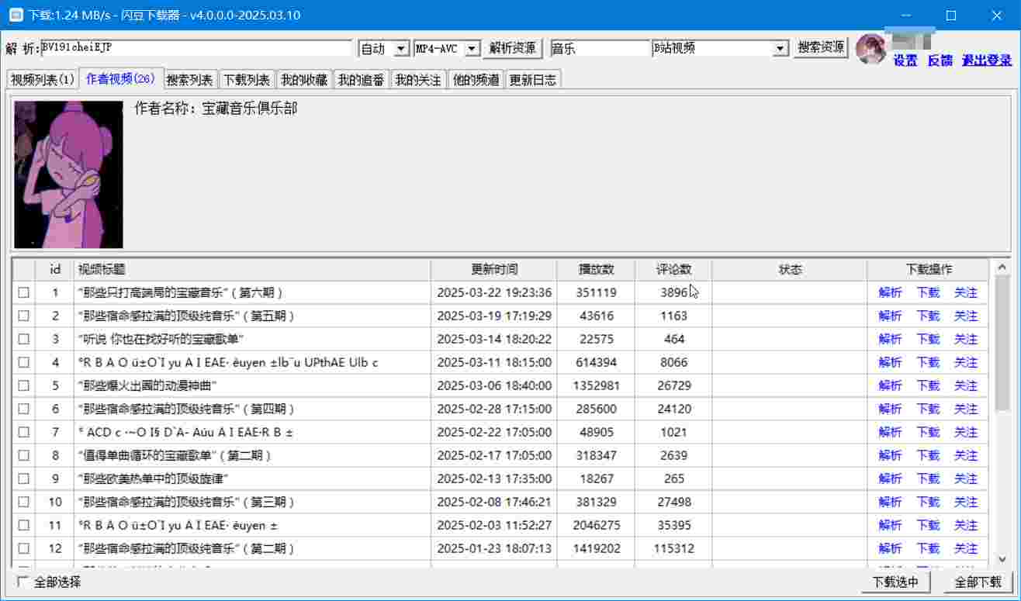Click the 播放数 column header
The width and height of the screenshot is (1021, 601).
click(x=596, y=269)
